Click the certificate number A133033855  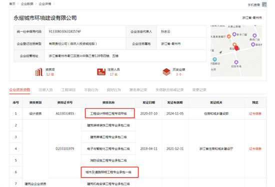click(65, 114)
